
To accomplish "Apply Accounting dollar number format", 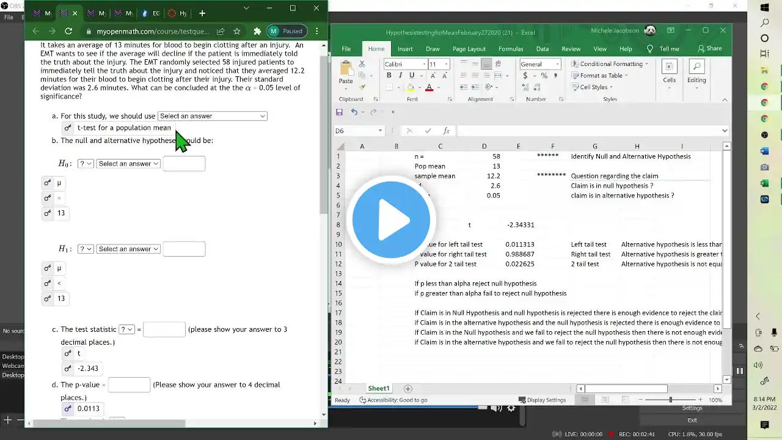I will point(525,76).
